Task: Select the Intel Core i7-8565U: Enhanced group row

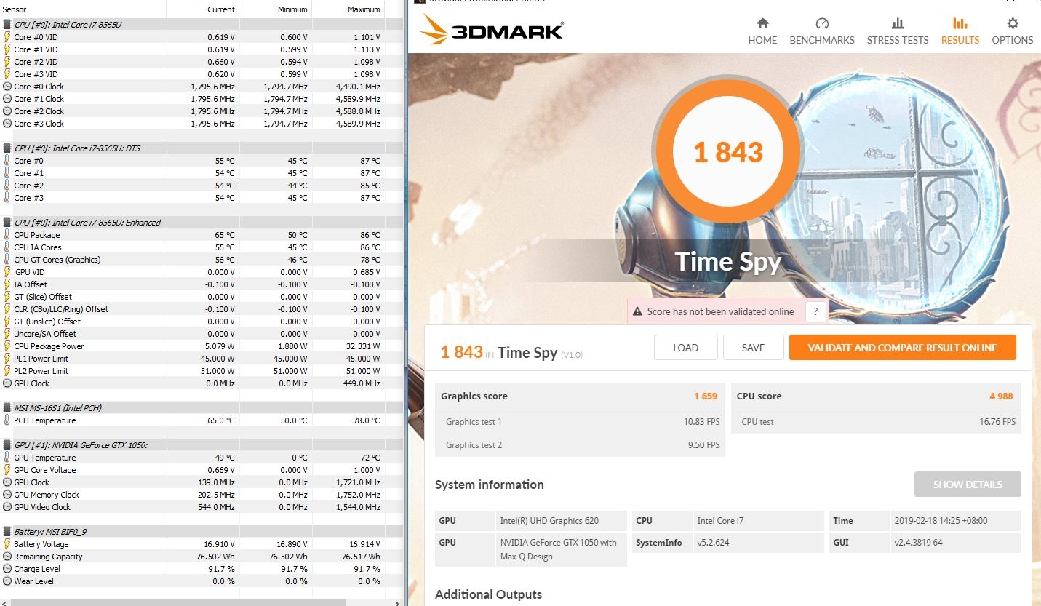Action: pyautogui.click(x=202, y=222)
